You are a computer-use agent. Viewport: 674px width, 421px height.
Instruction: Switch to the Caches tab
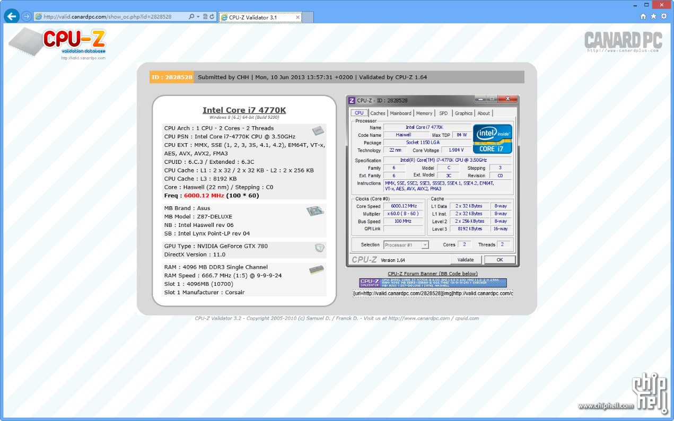378,113
